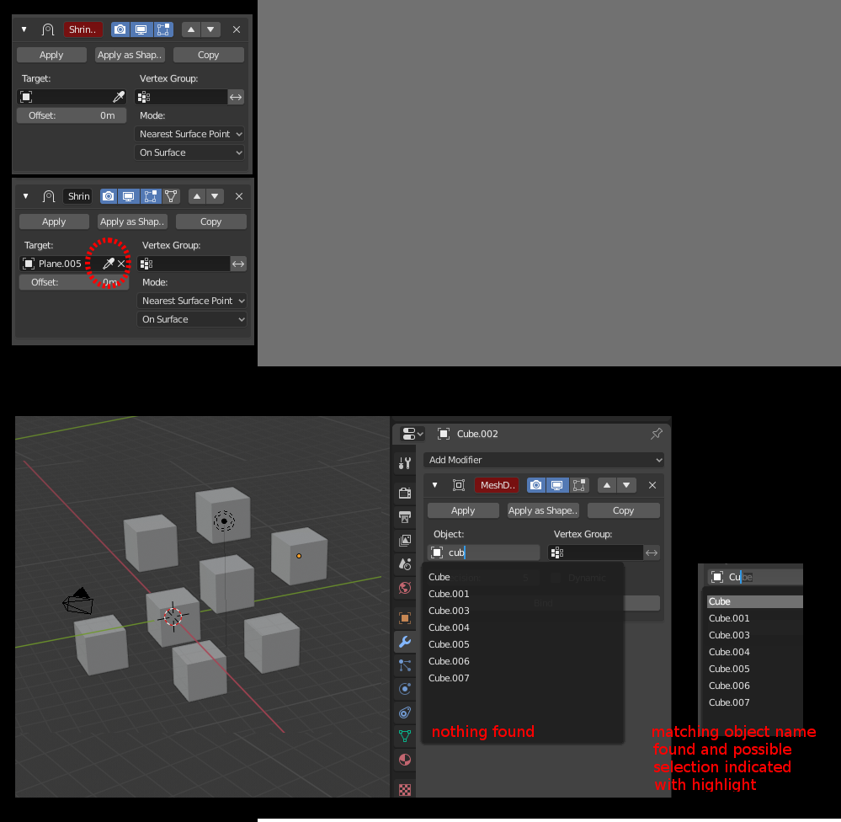Open the properties editor type dropdown
Screen dimensions: 841x822
click(x=413, y=434)
